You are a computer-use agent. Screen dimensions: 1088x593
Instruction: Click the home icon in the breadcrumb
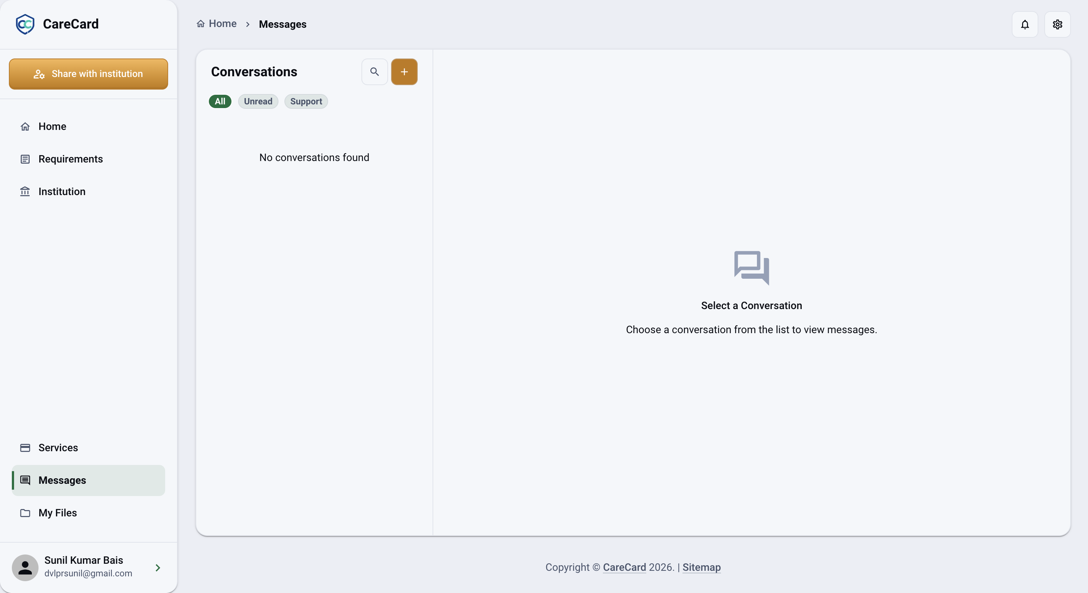[x=201, y=24]
